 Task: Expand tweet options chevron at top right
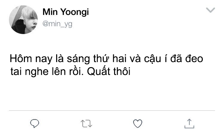click(x=211, y=10)
